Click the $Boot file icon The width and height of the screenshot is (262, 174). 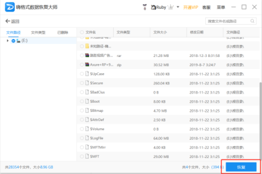point(87,101)
